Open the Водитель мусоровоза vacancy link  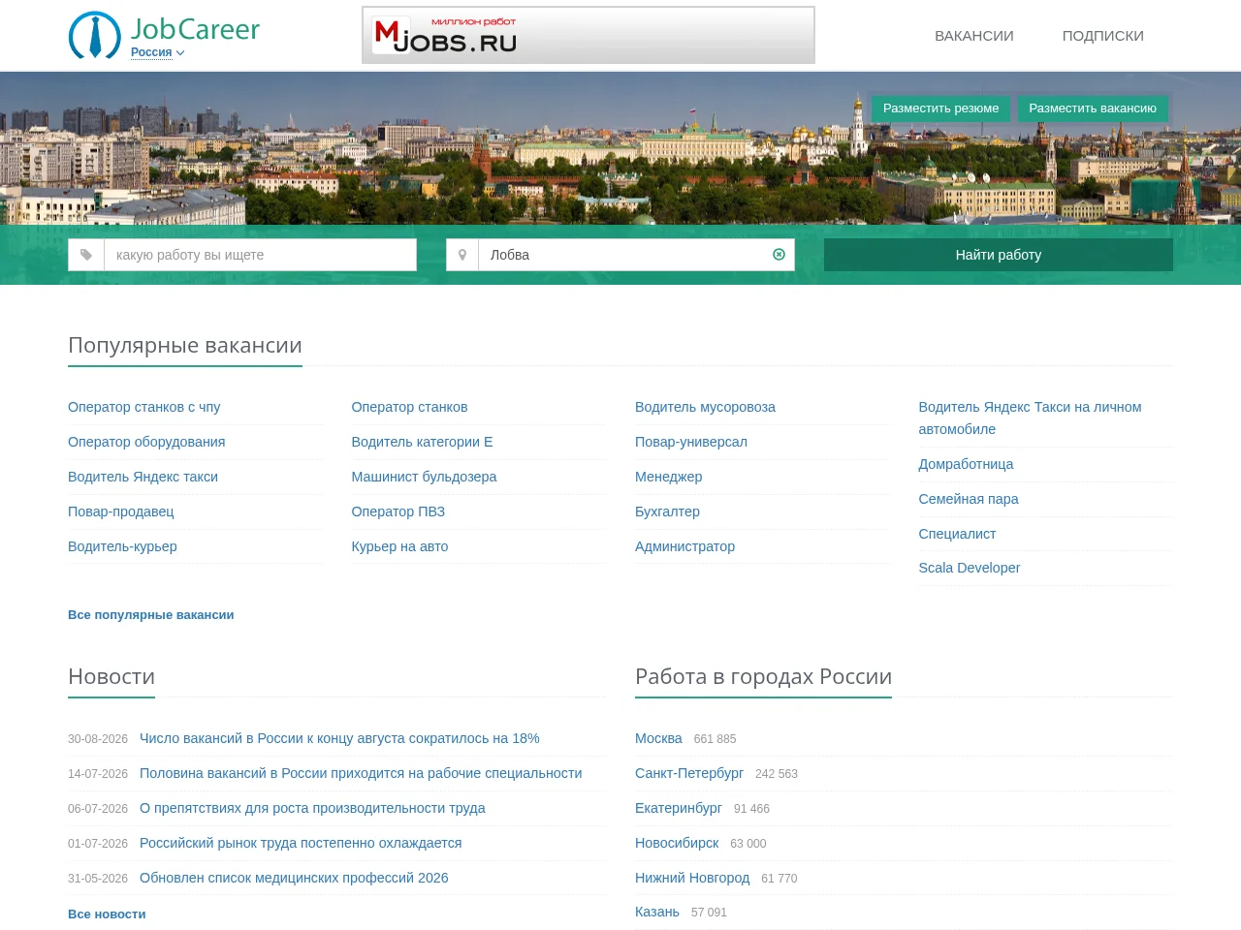point(705,407)
